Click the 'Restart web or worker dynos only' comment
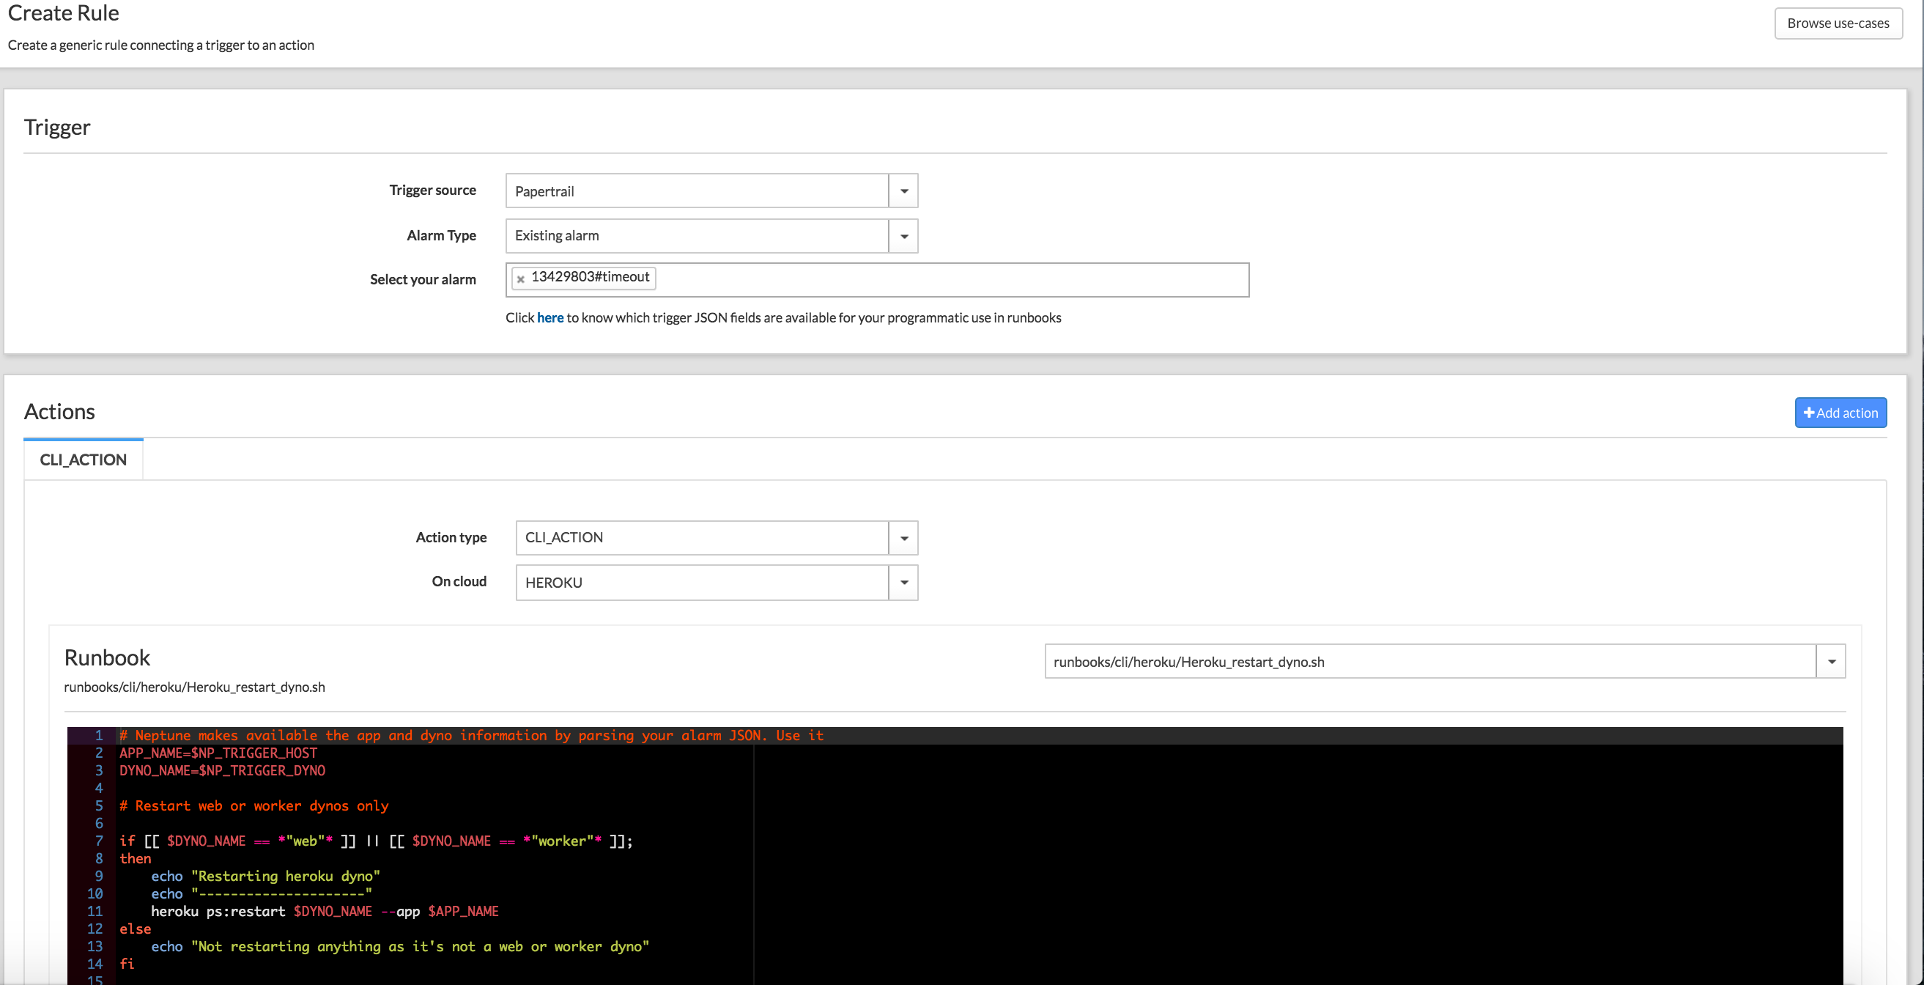1924x985 pixels. [x=254, y=805]
